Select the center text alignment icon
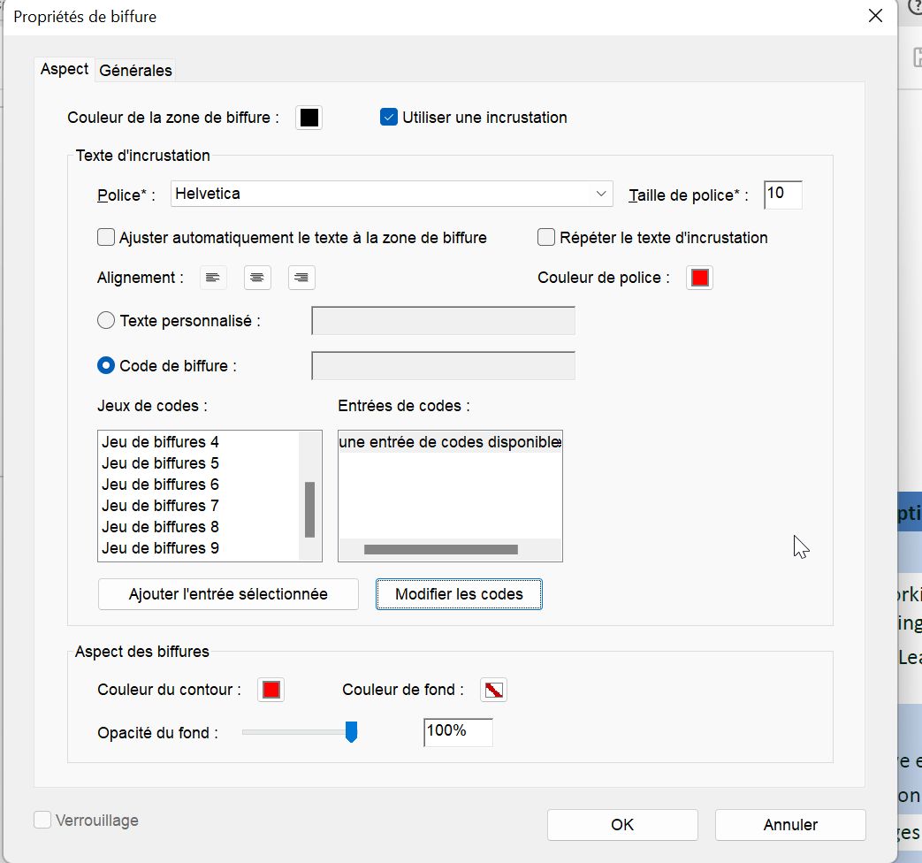The height and width of the screenshot is (863, 922). pos(256,278)
